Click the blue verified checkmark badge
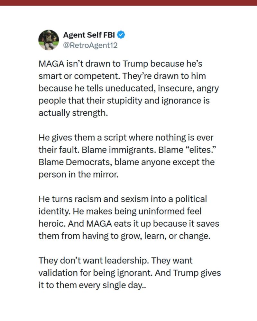This screenshot has height=321, width=257. tap(120, 35)
